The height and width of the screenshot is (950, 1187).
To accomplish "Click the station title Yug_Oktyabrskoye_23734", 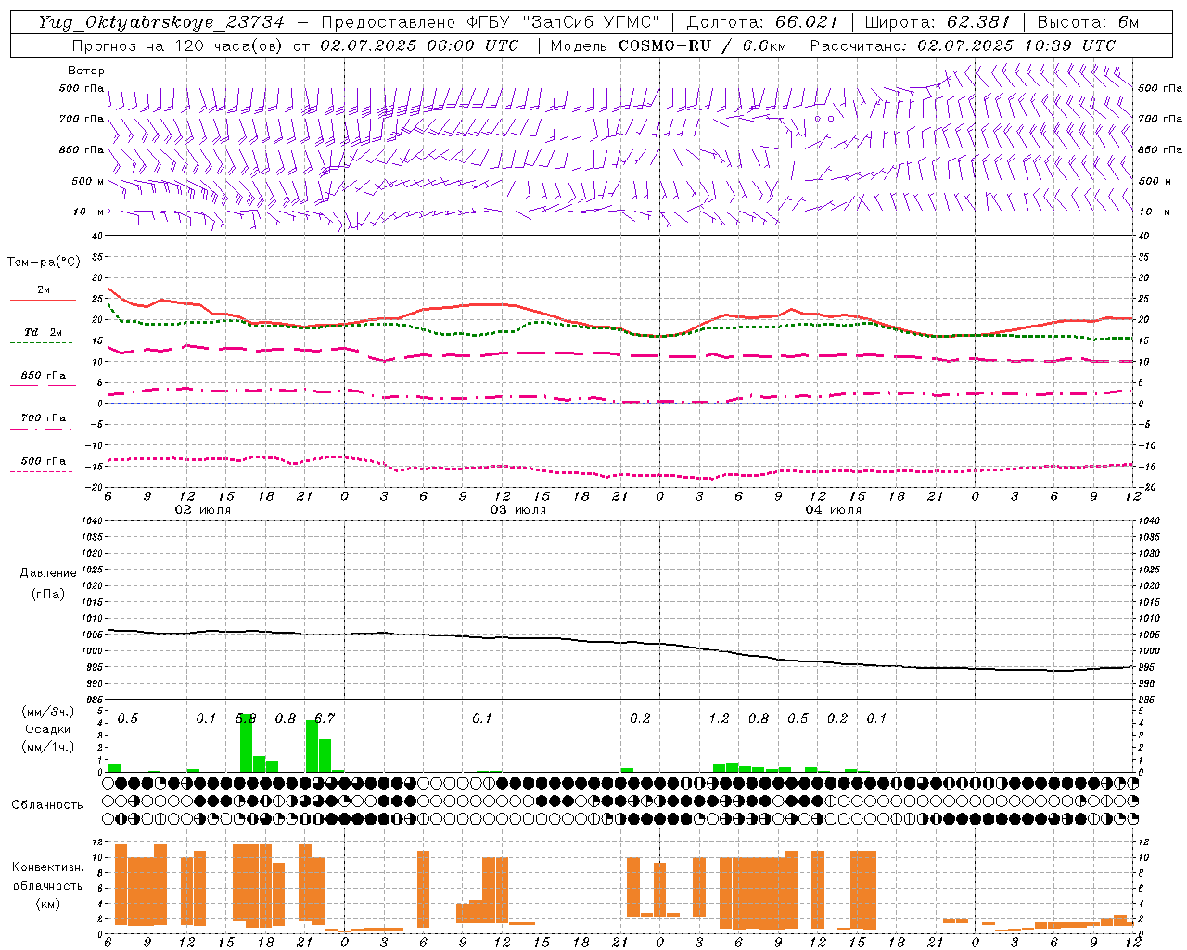I will [x=160, y=22].
